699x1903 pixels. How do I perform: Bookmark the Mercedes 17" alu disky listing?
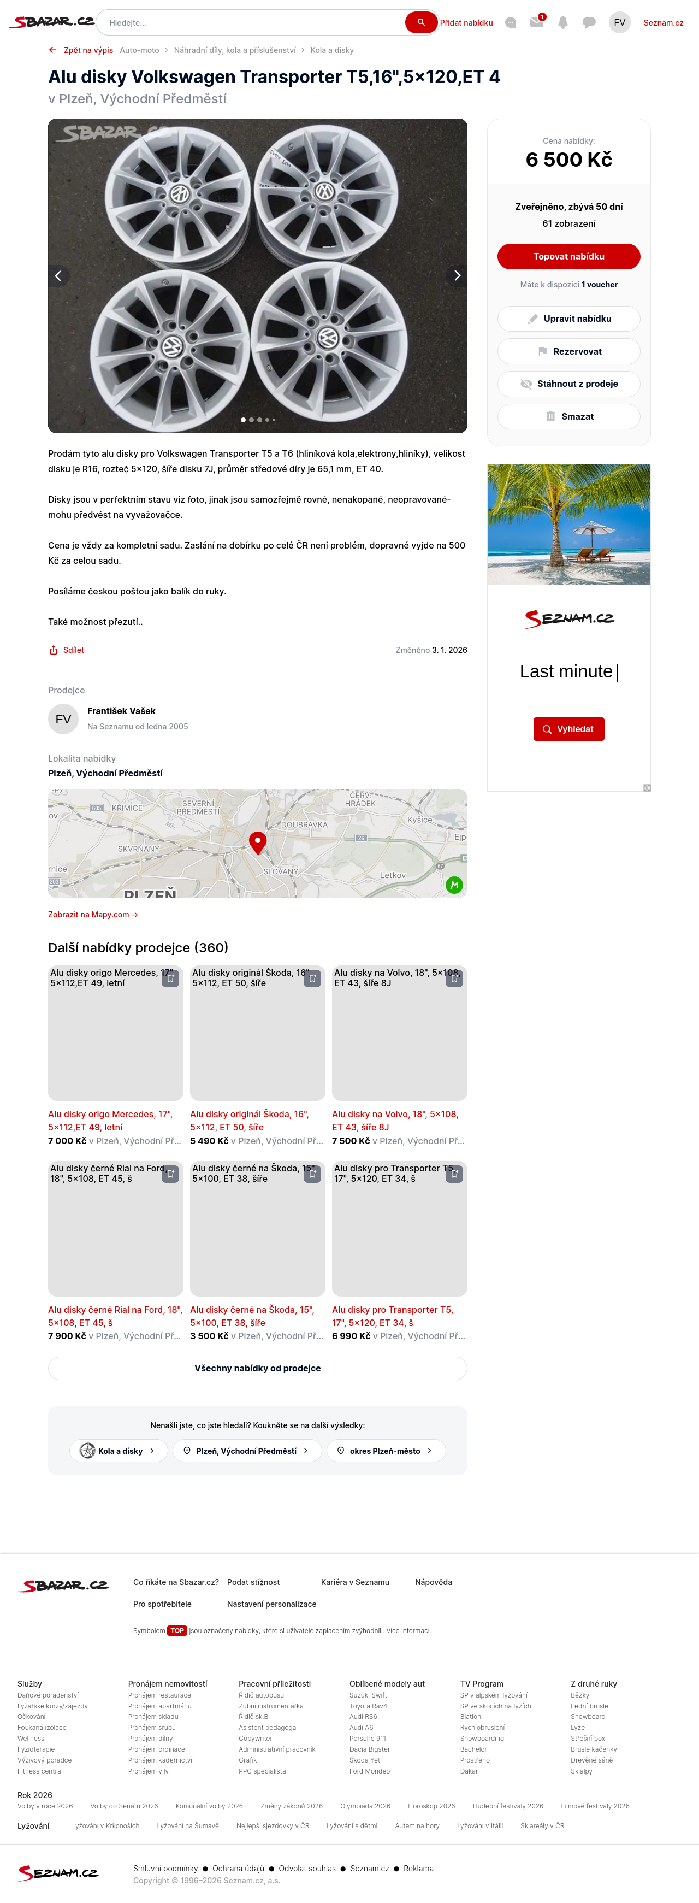170,978
